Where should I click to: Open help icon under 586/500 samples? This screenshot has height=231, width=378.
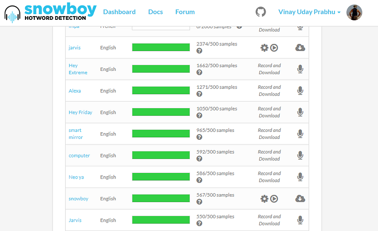(199, 180)
